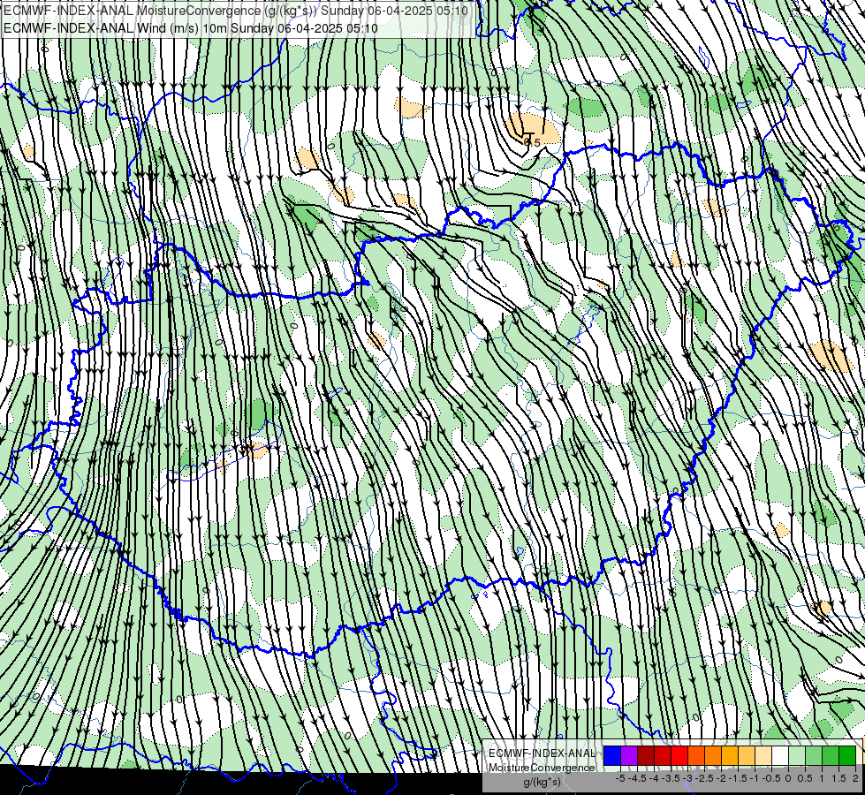The height and width of the screenshot is (795, 865).
Task: Click the light green swatch between 0.5 and 1
Action: [x=814, y=755]
